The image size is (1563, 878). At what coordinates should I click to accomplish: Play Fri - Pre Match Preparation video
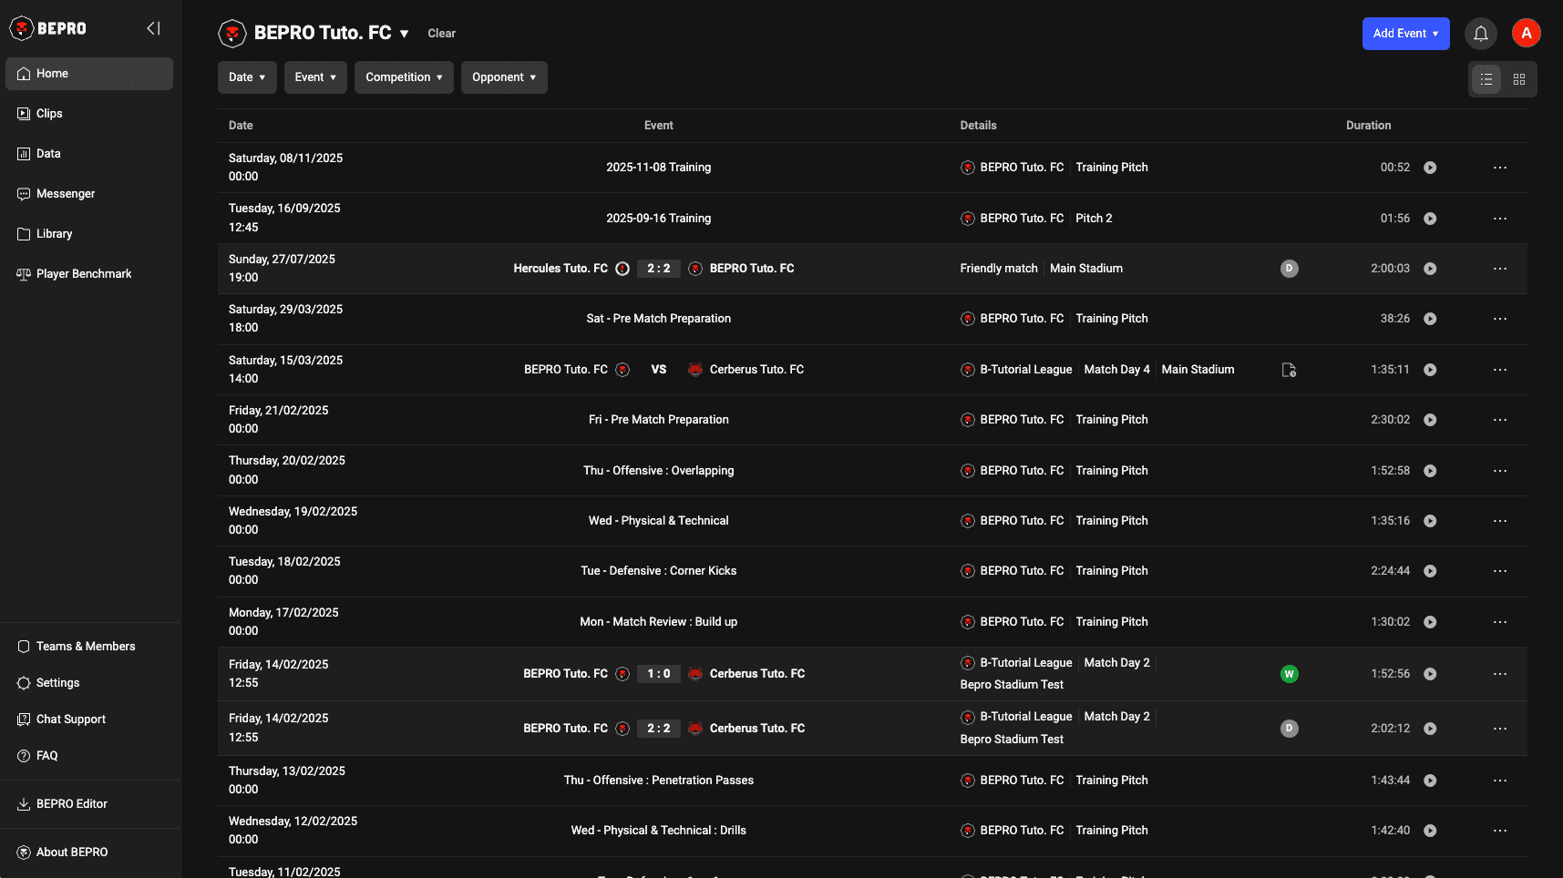coord(1430,420)
